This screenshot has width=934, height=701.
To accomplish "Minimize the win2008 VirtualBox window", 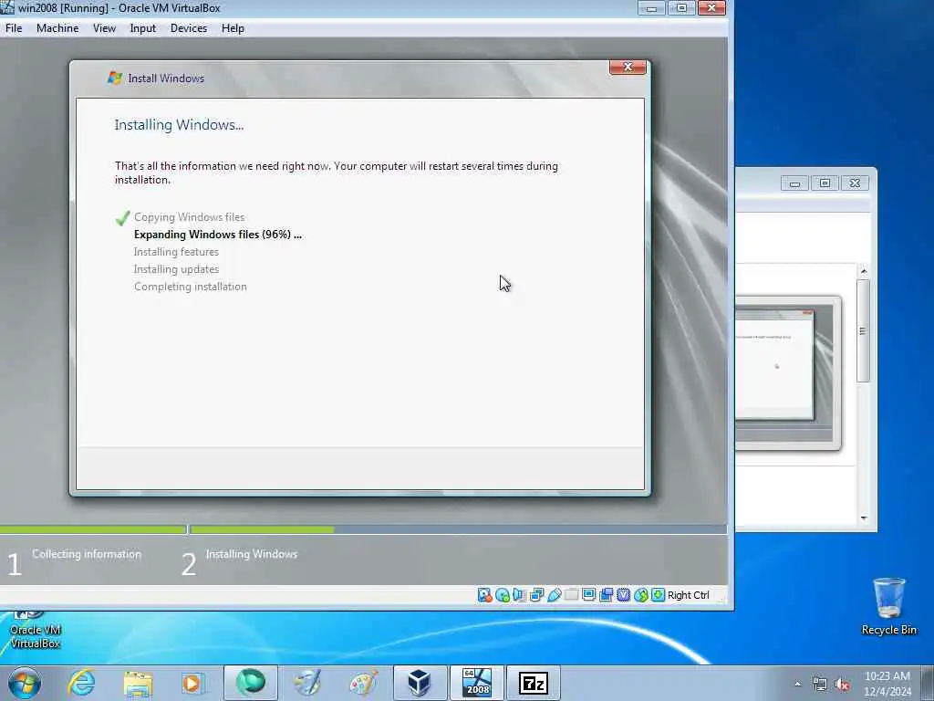I will point(651,7).
